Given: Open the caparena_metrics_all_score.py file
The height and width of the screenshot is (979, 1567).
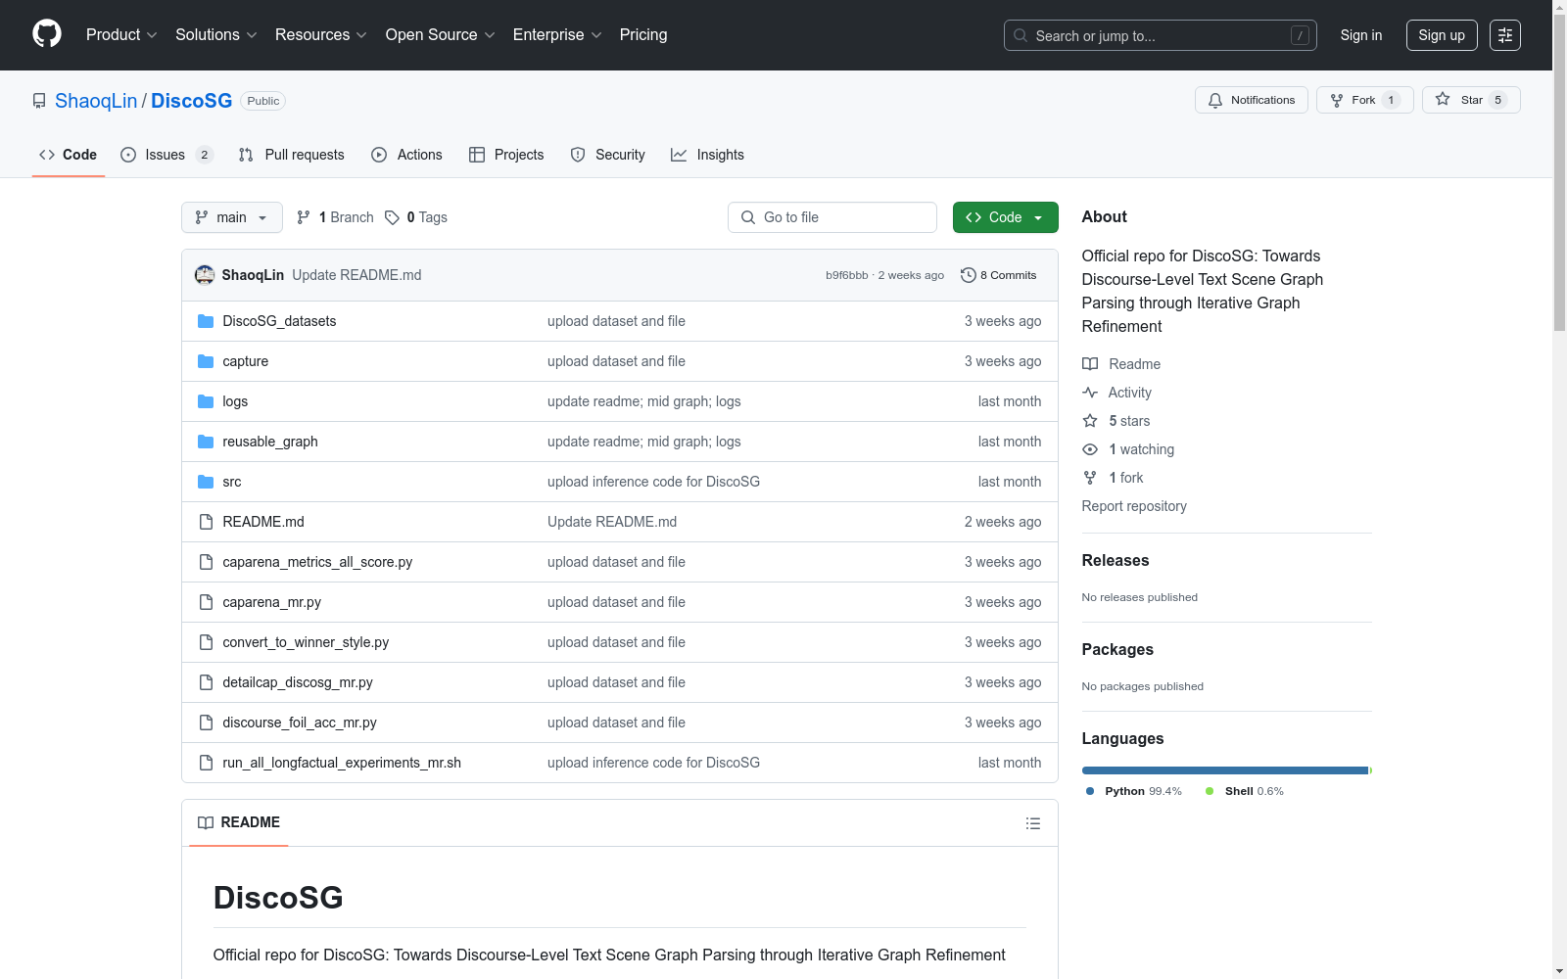Looking at the screenshot, I should pos(317,562).
